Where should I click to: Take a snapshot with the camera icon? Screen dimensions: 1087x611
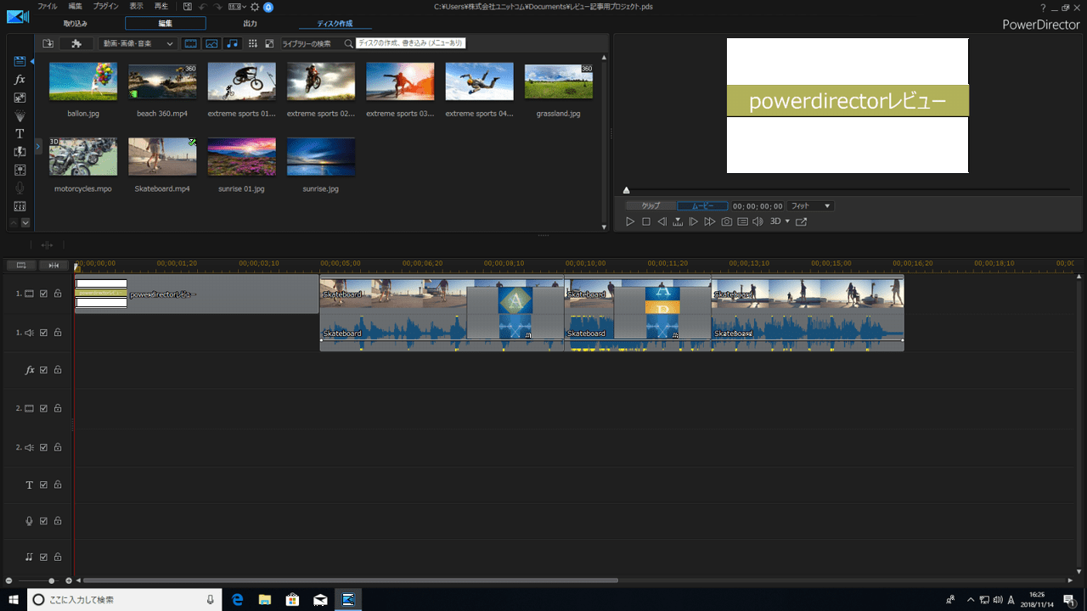(x=727, y=221)
